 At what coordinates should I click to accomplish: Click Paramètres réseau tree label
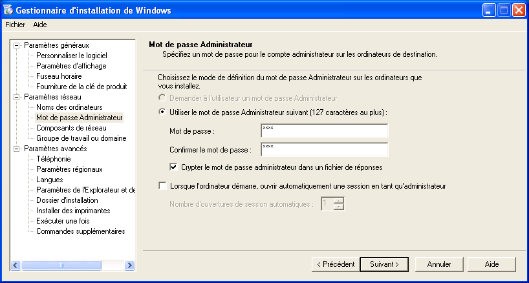(52, 98)
